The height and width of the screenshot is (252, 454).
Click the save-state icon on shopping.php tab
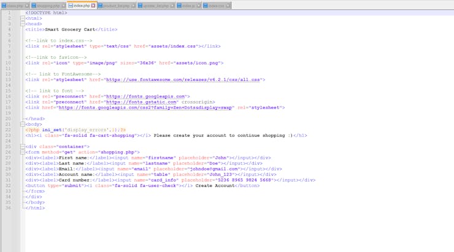click(x=34, y=6)
